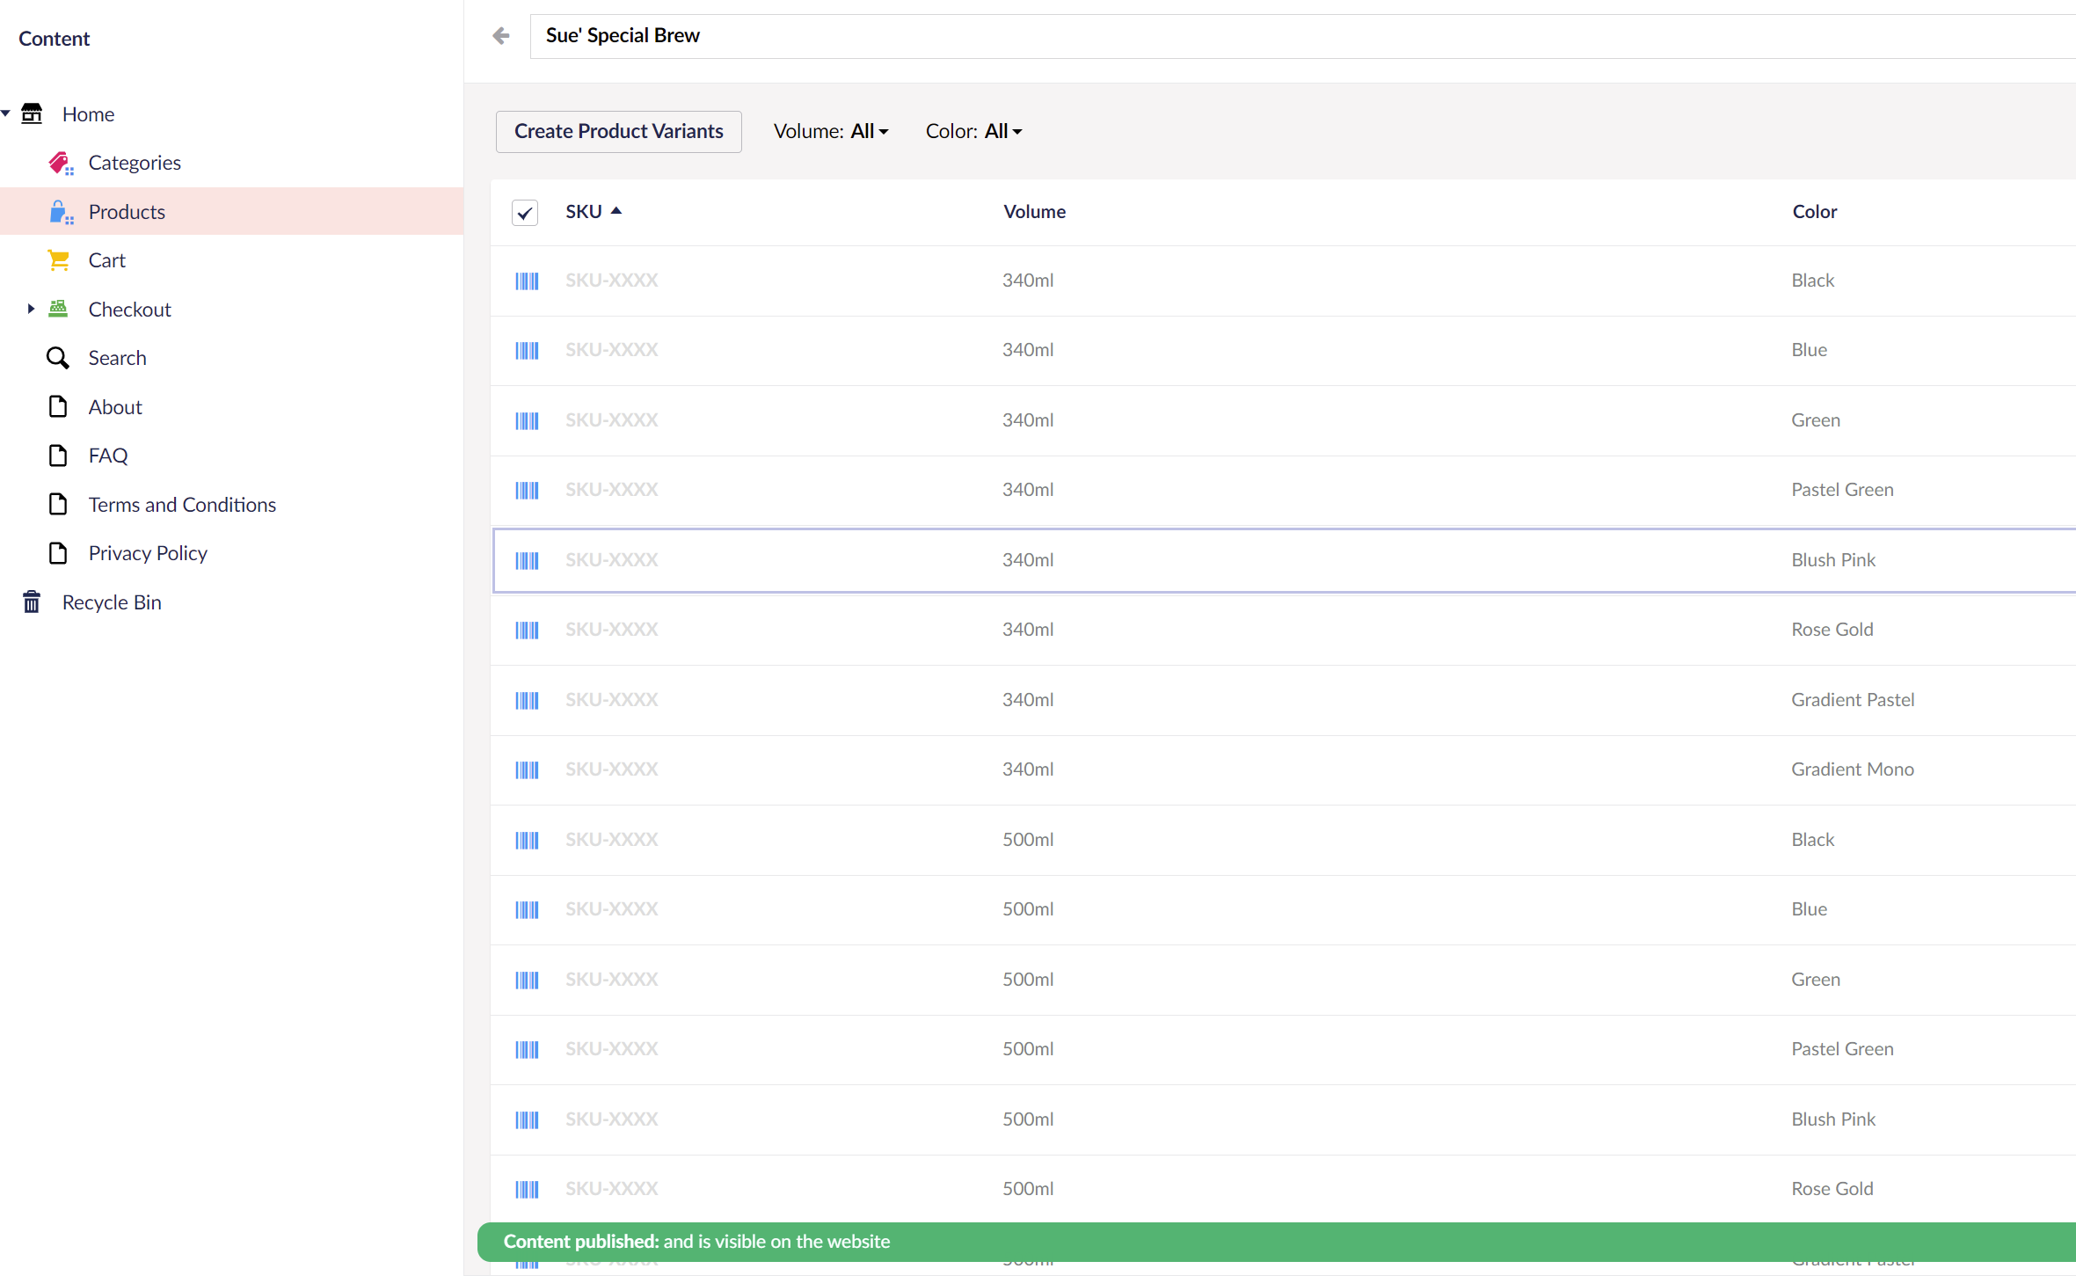Viewport: 2076px width, 1276px height.
Task: Select Products in content tree
Action: tap(127, 212)
